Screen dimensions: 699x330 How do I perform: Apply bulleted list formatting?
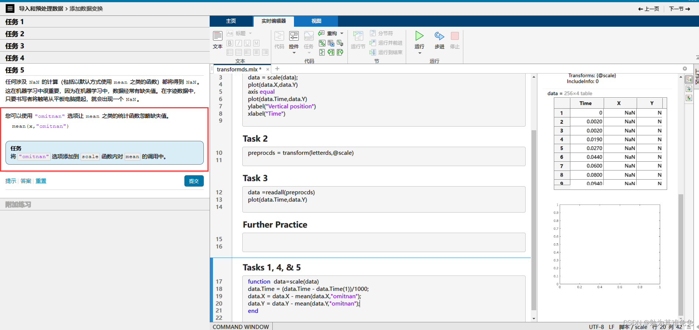click(230, 52)
